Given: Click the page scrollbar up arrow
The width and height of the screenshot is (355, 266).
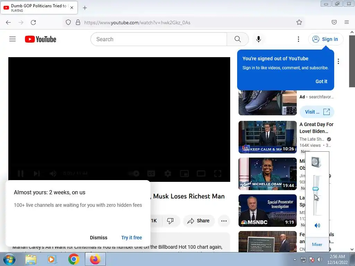Looking at the screenshot, I should click(x=352, y=32).
